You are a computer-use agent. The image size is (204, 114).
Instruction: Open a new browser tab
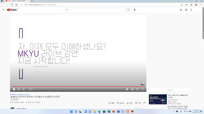[32, 1]
